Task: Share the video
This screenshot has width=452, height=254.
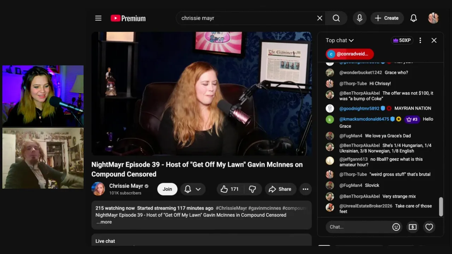Action: coord(280,189)
